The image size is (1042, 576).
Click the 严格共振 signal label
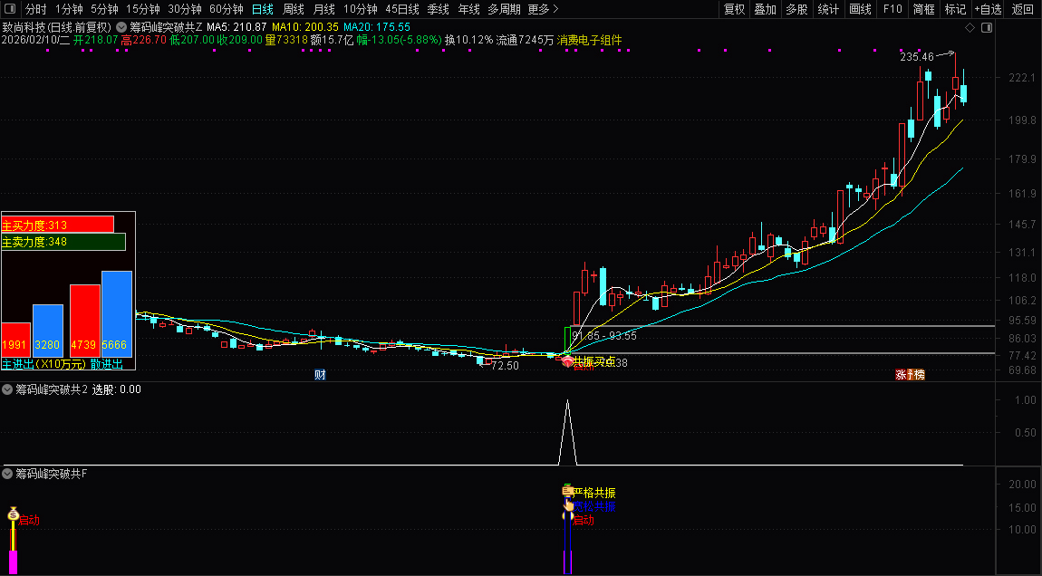point(594,493)
